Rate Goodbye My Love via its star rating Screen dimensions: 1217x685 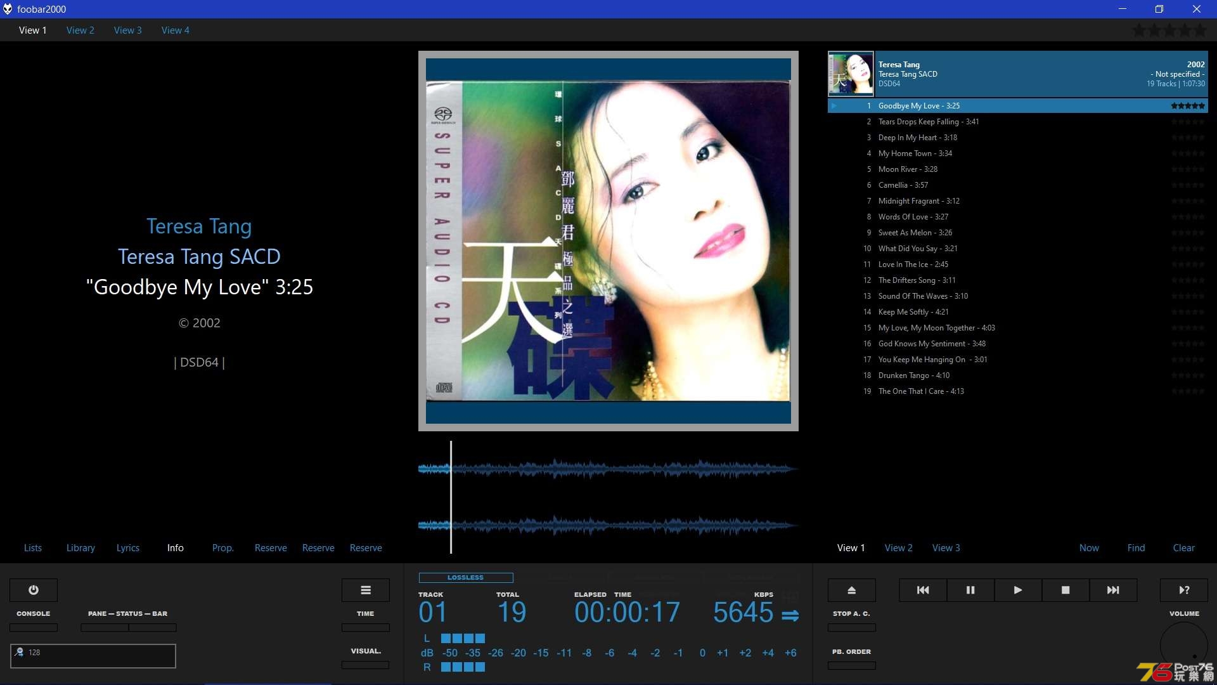click(x=1188, y=106)
